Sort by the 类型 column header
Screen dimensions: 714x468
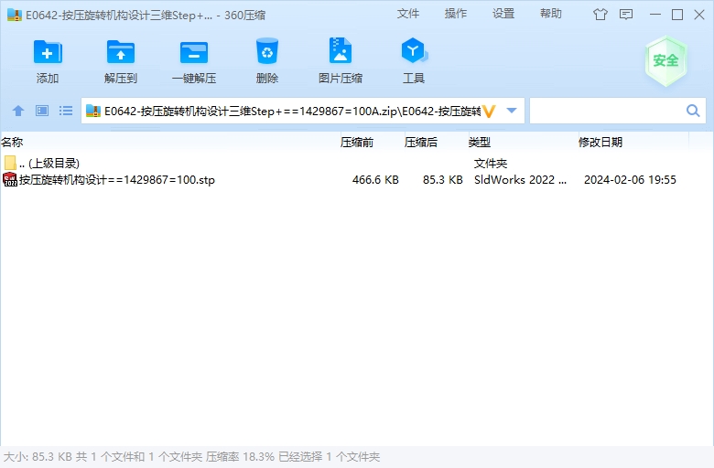pyautogui.click(x=480, y=143)
